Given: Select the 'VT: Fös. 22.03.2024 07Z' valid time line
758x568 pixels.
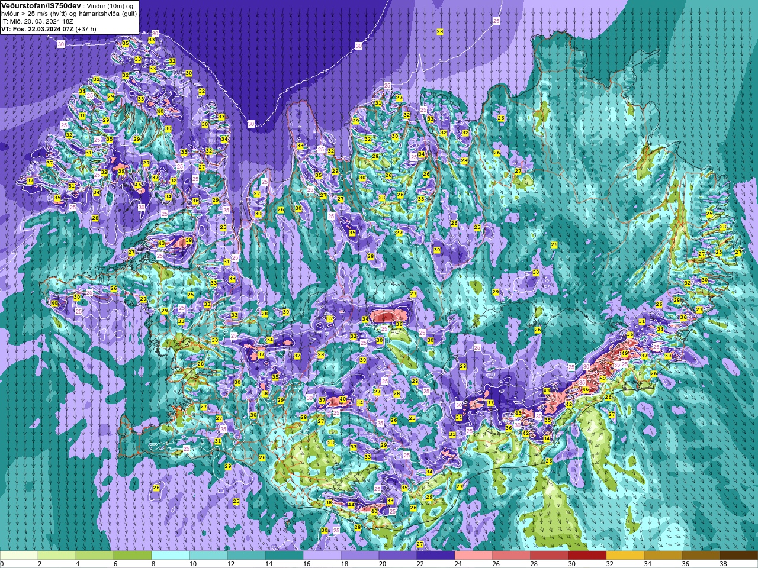Looking at the screenshot, I should click(37, 28).
